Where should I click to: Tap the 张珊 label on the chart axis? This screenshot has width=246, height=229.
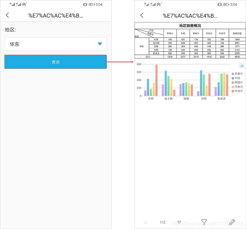pyautogui.click(x=186, y=98)
